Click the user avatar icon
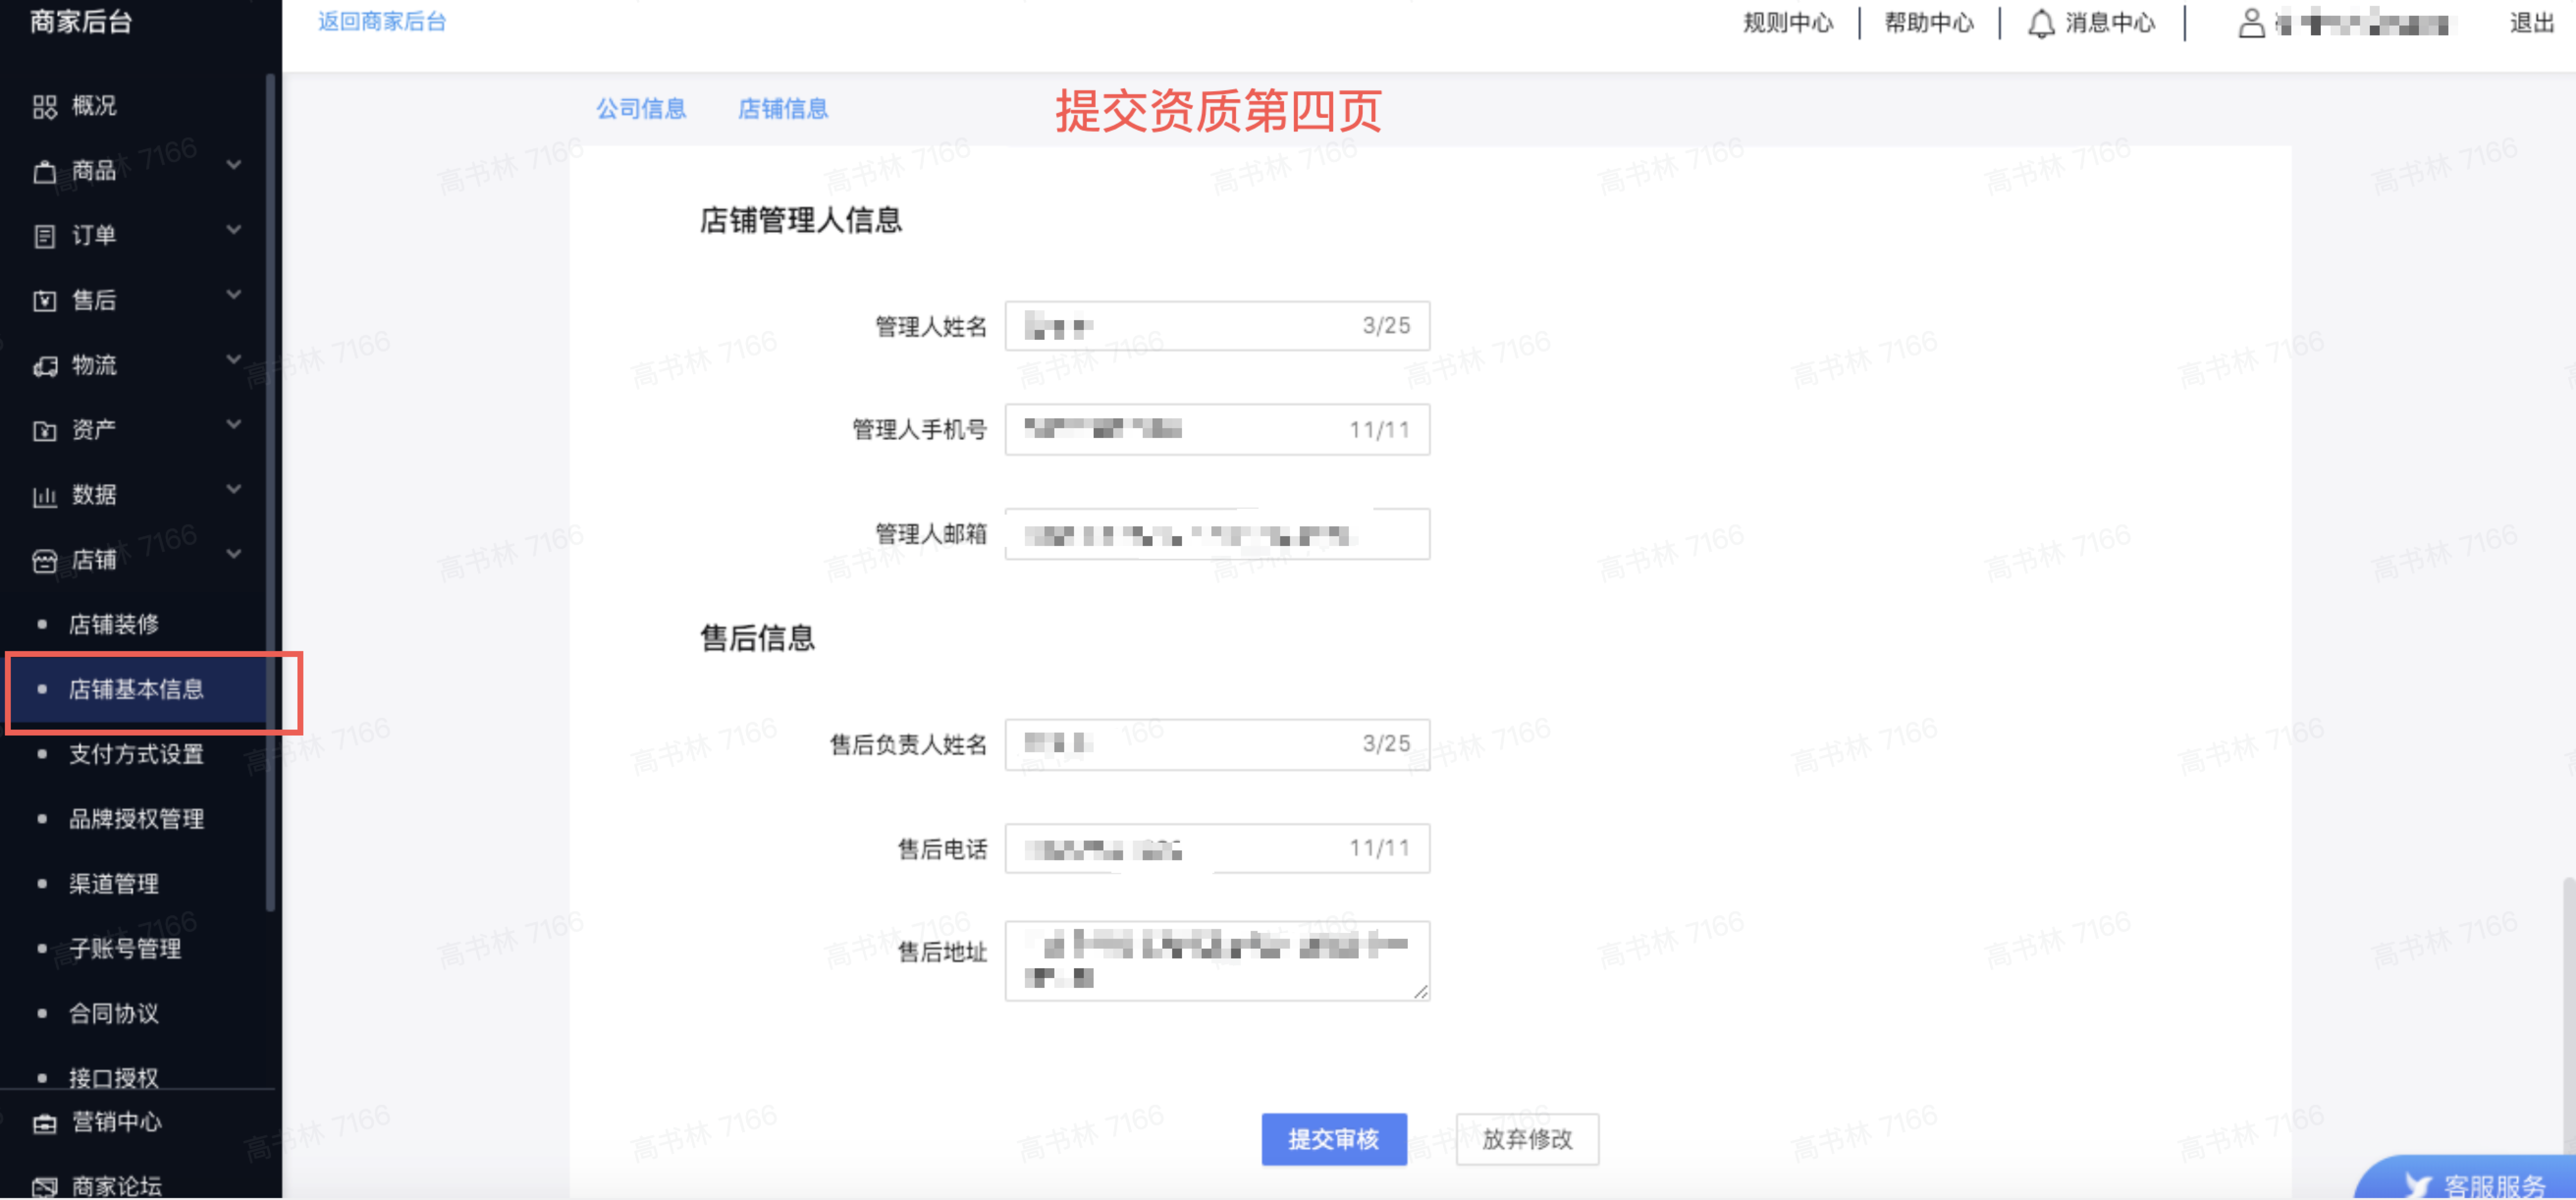Viewport: 2576px width, 1200px height. point(2251,23)
